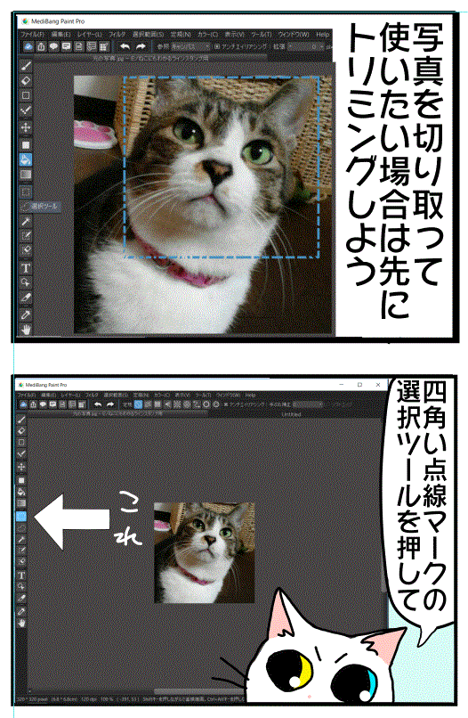Click Undo arrow in upper MediBang toolbar

click(x=125, y=46)
